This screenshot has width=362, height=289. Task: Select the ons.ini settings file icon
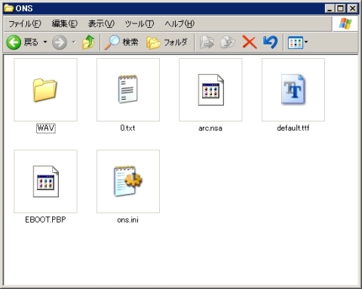128,181
